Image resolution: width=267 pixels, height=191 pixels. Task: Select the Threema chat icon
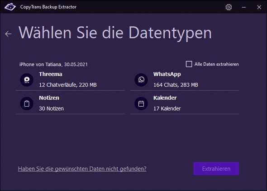[x=27, y=80]
